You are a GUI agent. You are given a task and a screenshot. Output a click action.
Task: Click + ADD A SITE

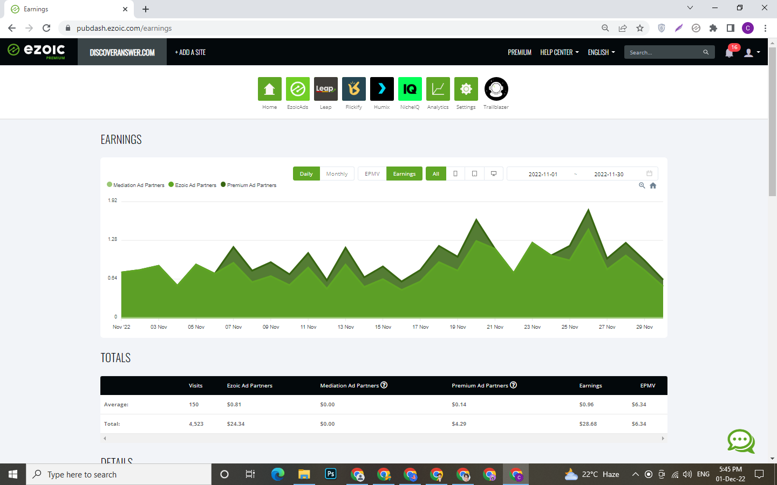pos(190,52)
